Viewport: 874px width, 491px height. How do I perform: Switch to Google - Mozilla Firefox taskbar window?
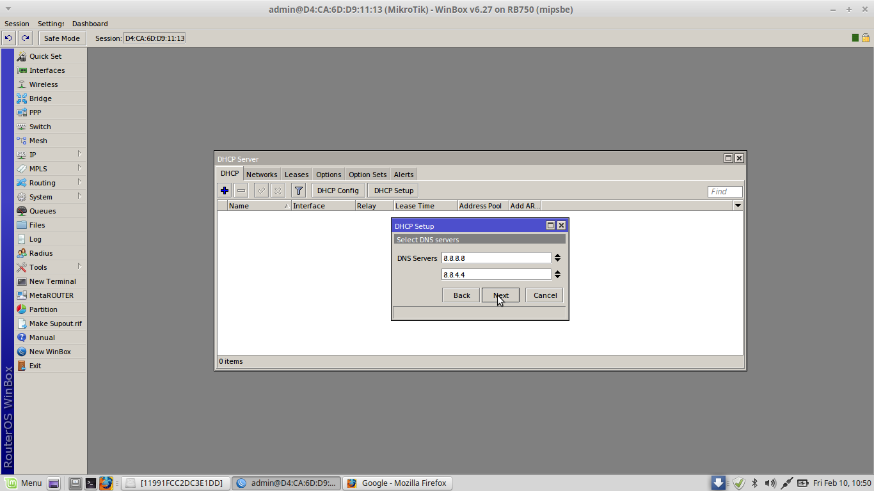397,483
